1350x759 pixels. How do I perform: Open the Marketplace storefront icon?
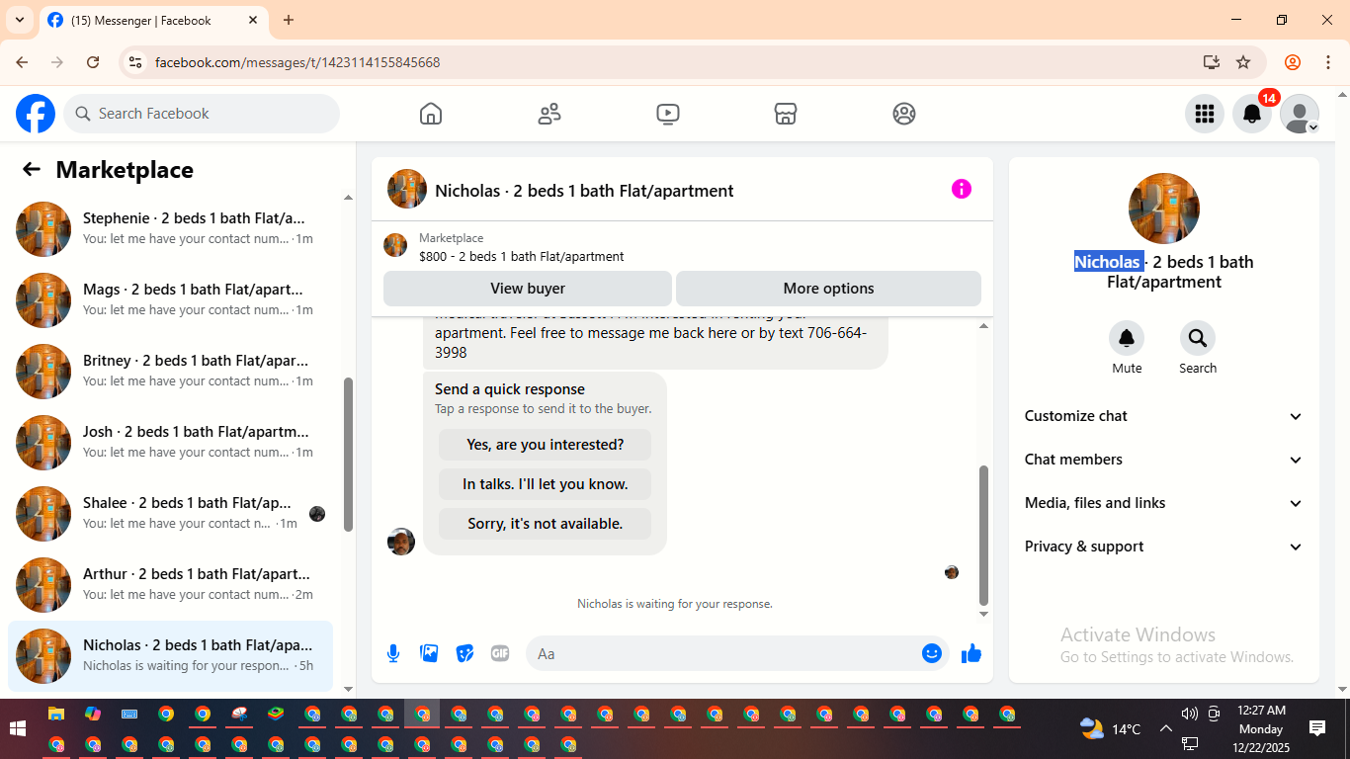[x=786, y=114]
